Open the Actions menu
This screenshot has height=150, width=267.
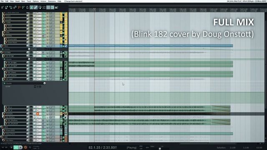(43, 1)
